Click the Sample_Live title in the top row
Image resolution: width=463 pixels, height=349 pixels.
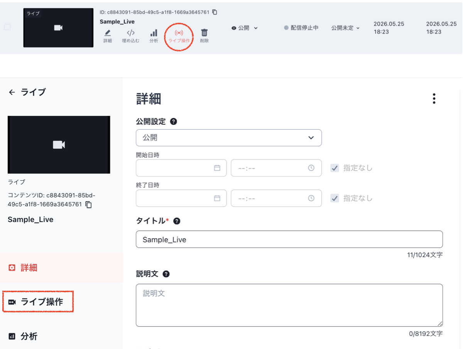pos(117,22)
